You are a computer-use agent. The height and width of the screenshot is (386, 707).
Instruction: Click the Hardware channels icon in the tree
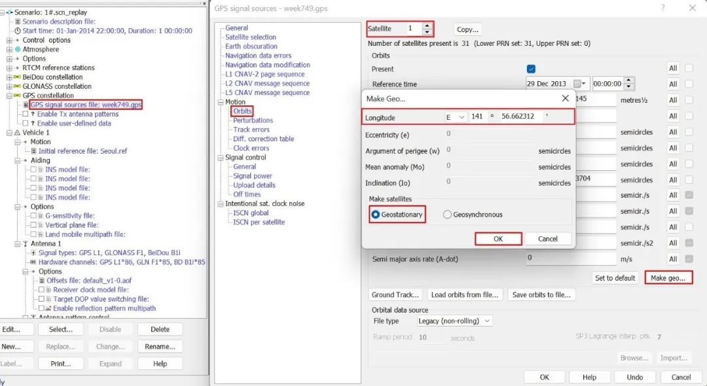[33, 262]
